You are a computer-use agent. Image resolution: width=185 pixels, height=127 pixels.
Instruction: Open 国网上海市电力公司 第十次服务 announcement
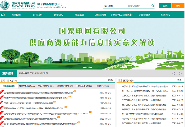(28, 103)
